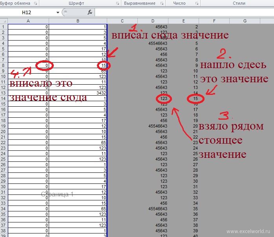This screenshot has width=274, height=237.
Task: Open the Буфер обмена dialog launcher
Action: point(36,3)
